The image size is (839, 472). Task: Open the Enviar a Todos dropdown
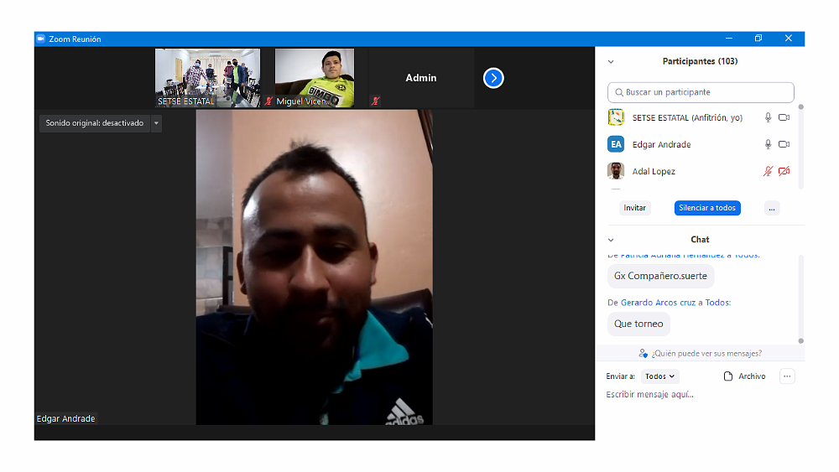[659, 376]
